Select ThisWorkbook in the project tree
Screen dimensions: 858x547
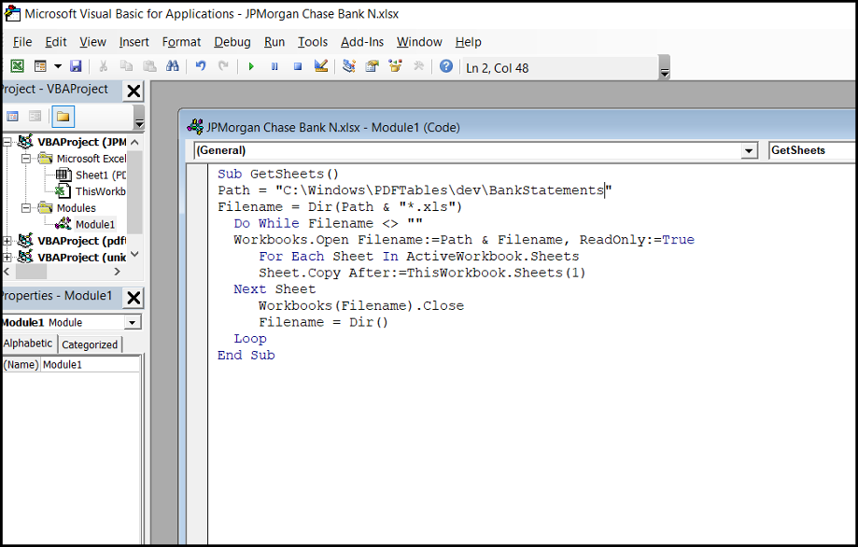tap(97, 191)
